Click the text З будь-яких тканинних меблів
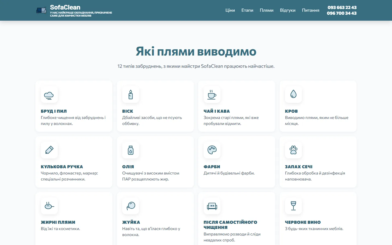Viewport: 392px width, 245px height. pos(314,229)
